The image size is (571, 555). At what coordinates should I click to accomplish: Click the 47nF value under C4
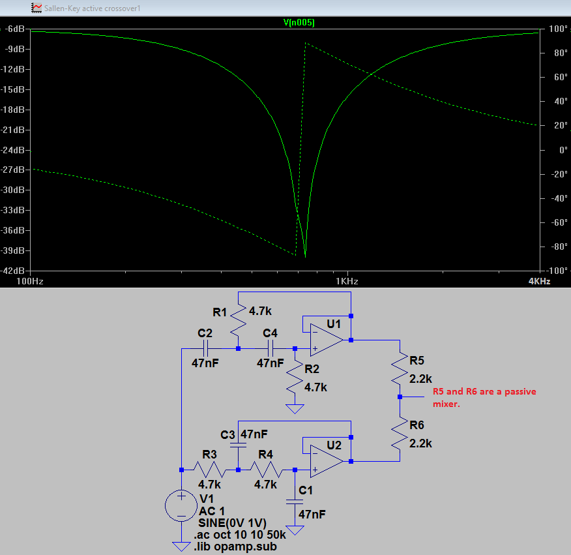click(271, 363)
